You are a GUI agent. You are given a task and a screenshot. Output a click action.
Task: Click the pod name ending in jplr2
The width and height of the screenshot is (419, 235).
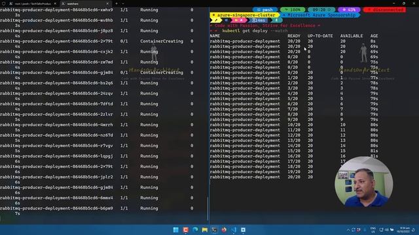[x=56, y=177]
